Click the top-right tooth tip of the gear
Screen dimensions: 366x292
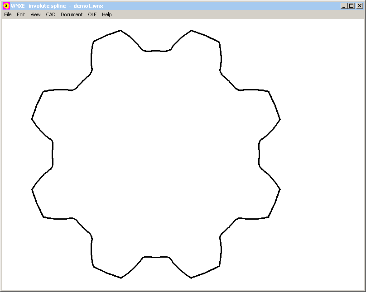[205, 36]
